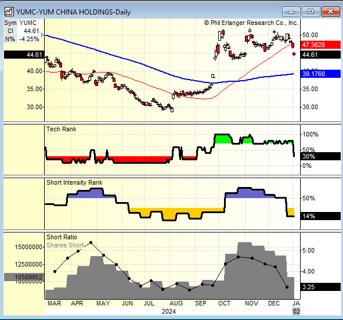Click the red 47.3628 moving average label
The width and height of the screenshot is (343, 320).
pos(320,45)
